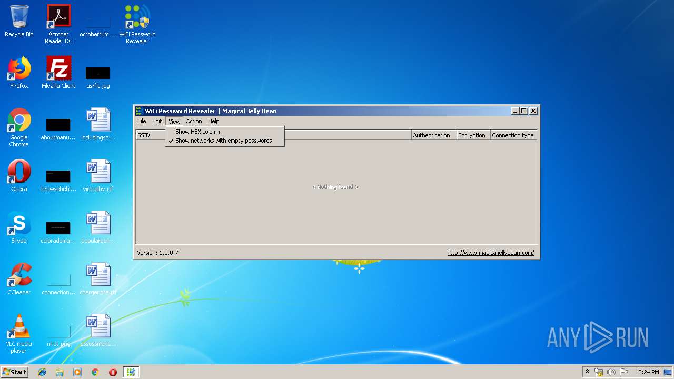674x379 pixels.
Task: Open the network tray icon
Action: click(599, 372)
